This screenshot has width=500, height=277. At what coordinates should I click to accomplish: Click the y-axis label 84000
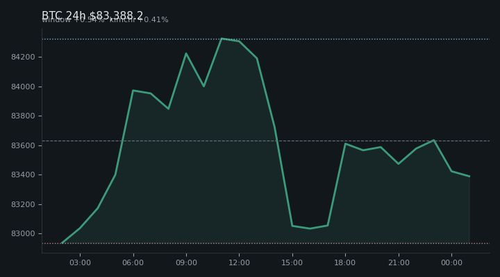tap(23, 87)
